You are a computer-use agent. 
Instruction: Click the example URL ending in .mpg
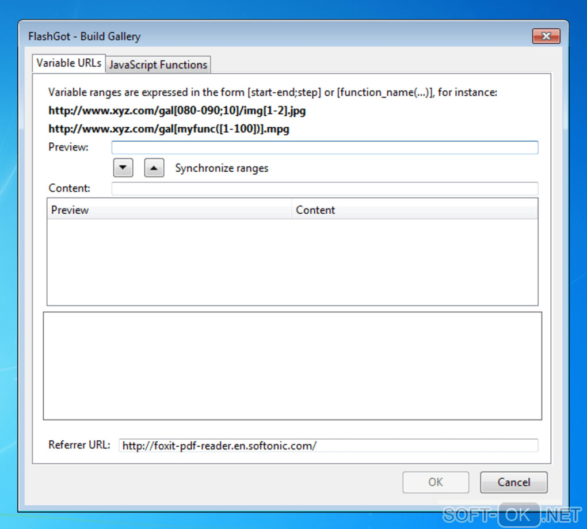point(169,129)
